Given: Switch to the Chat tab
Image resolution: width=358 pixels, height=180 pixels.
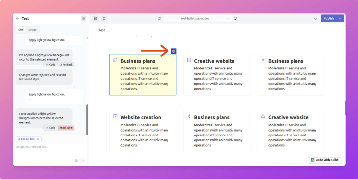Looking at the screenshot, I should [21, 30].
